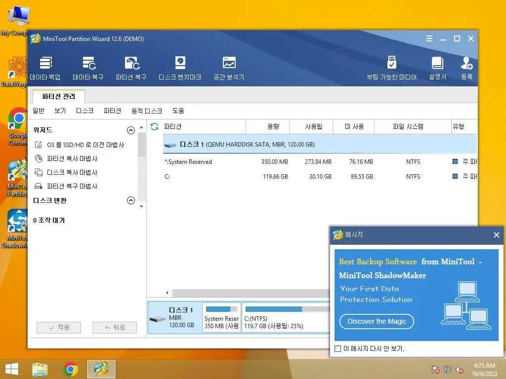This screenshot has width=506, height=379.
Task: Sort by 용량 column header
Action: (267, 127)
